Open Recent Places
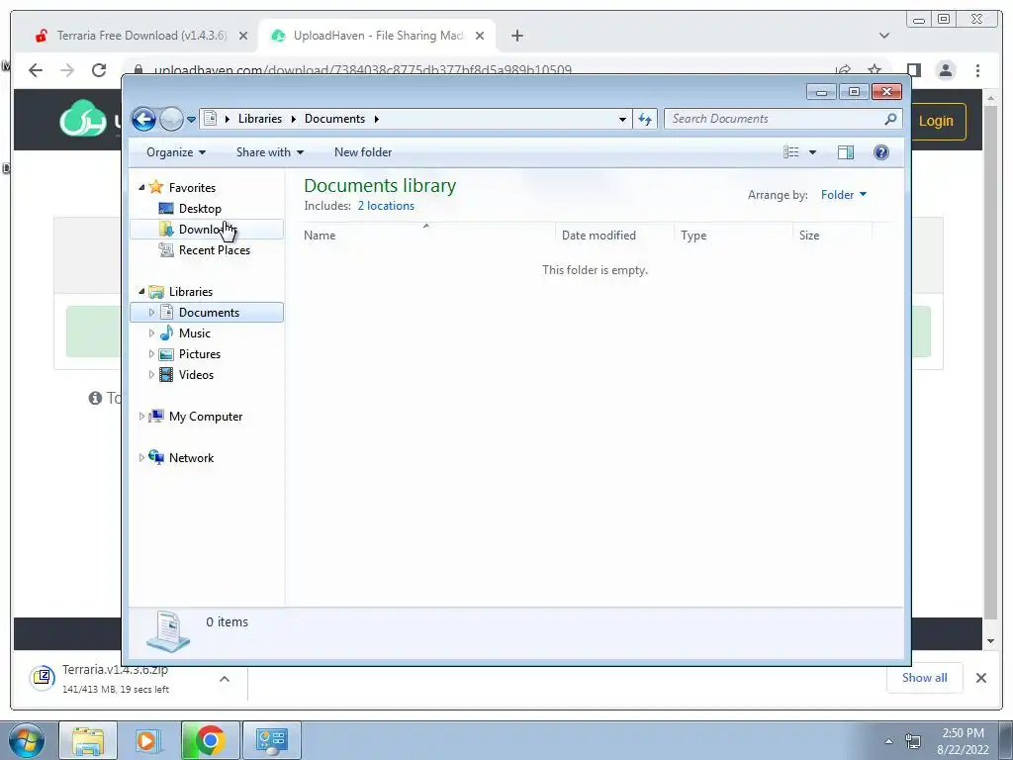 (x=215, y=250)
